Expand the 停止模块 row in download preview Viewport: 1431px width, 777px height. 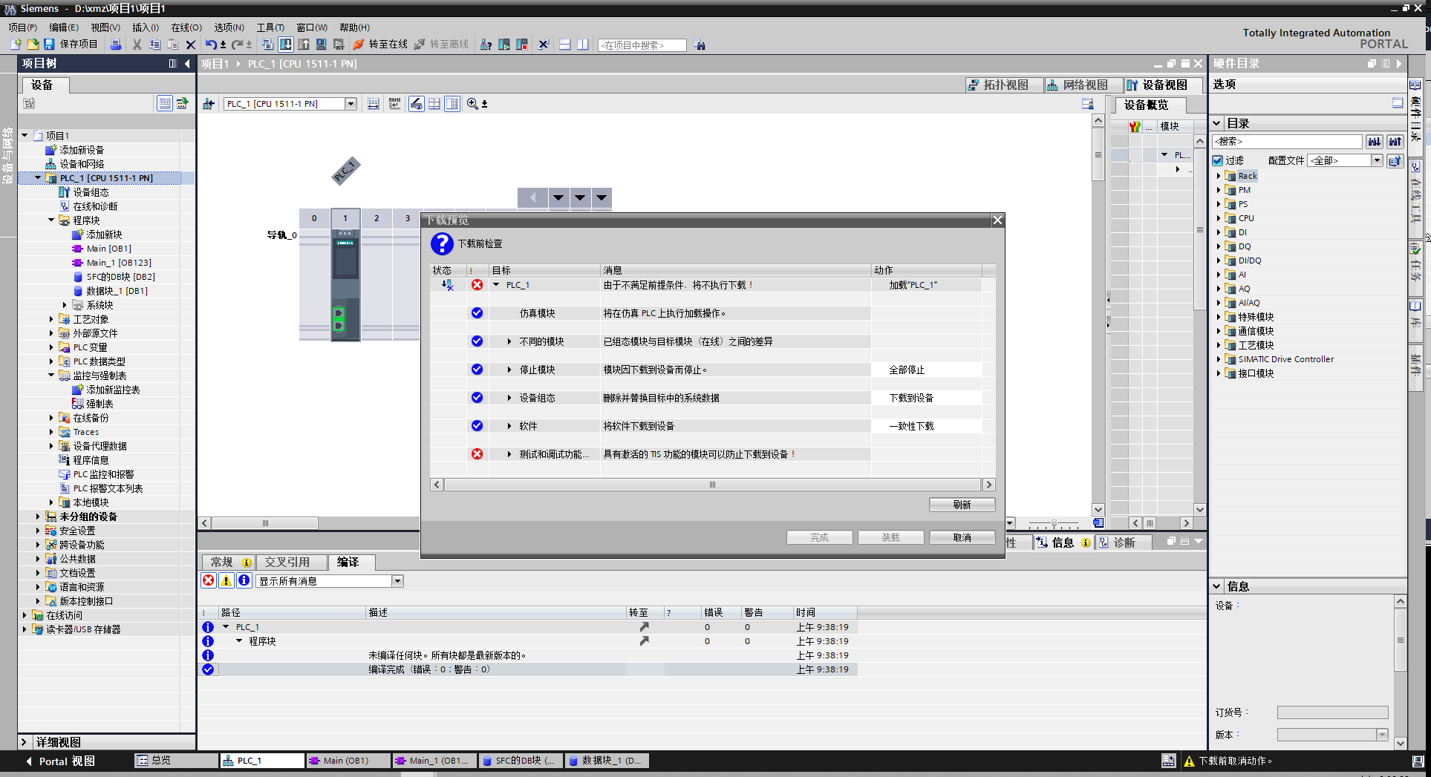(509, 370)
